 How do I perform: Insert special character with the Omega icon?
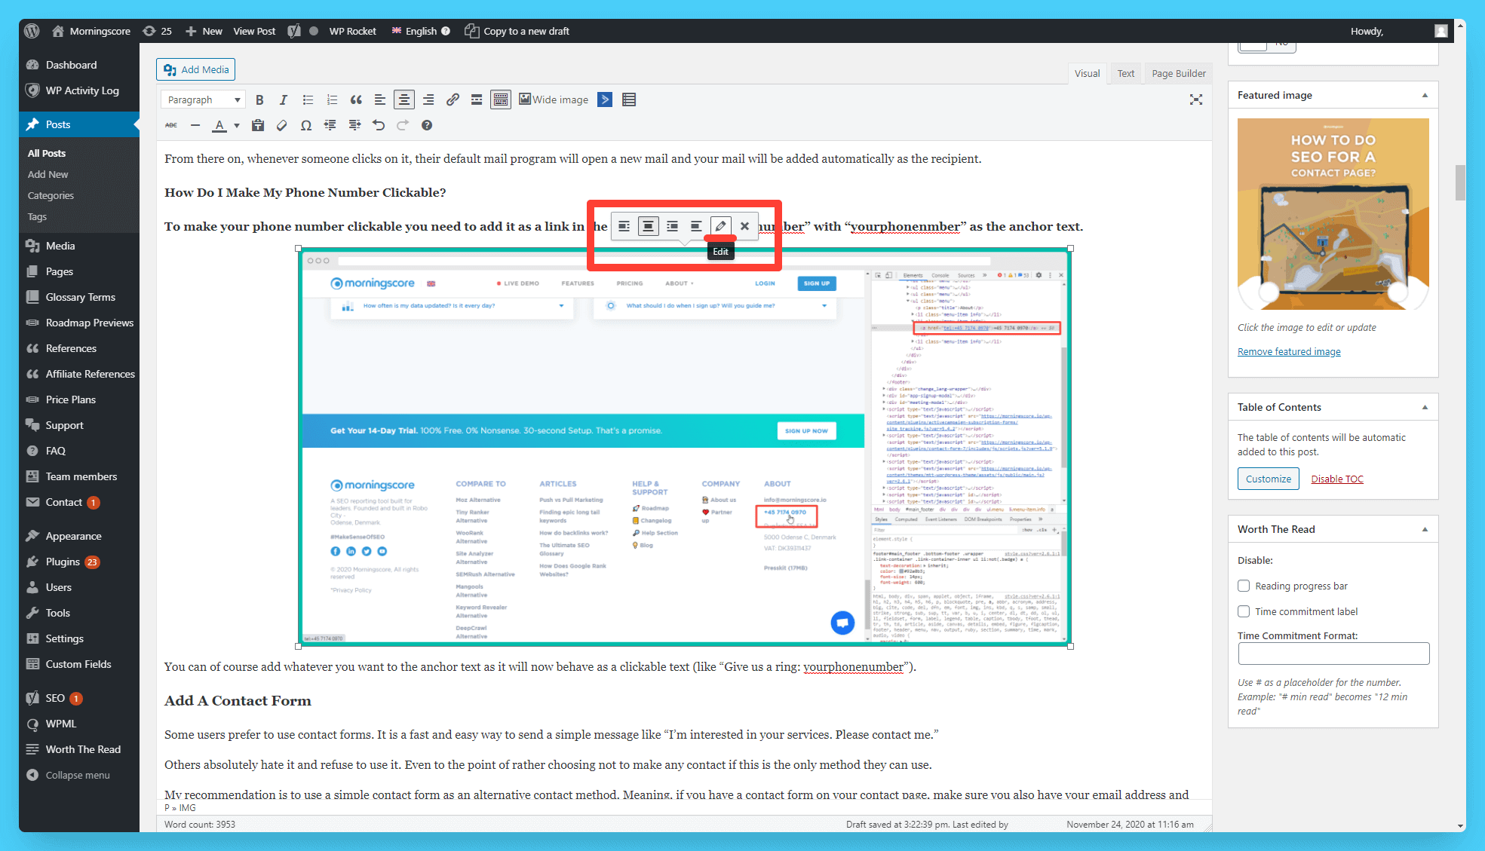coord(306,125)
